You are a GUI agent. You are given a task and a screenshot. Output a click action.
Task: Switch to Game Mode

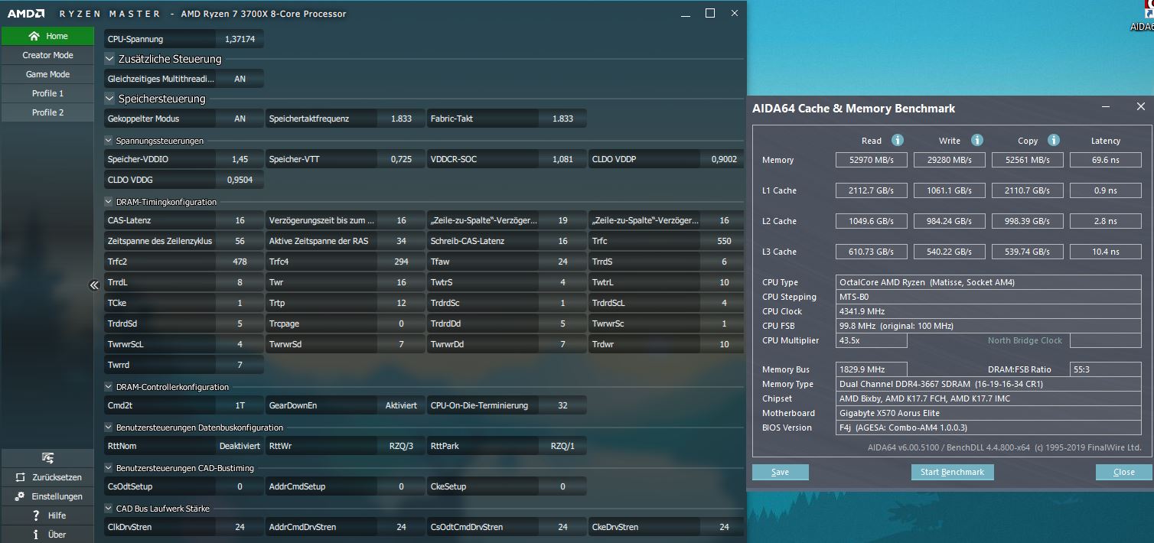click(47, 74)
